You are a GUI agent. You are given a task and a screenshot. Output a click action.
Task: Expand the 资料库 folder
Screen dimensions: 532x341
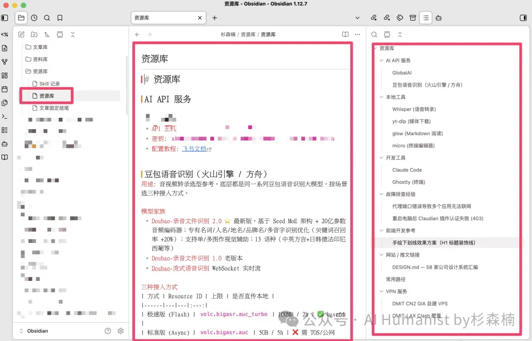coord(36,59)
